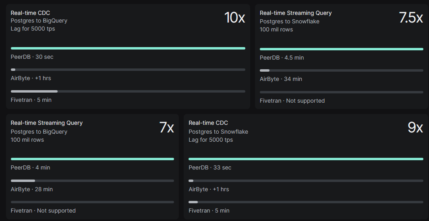
Task: Select the 7x speedup figure
Action: click(x=166, y=128)
